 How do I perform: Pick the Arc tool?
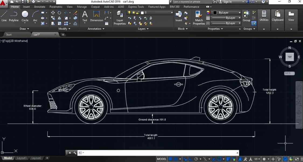(35, 16)
